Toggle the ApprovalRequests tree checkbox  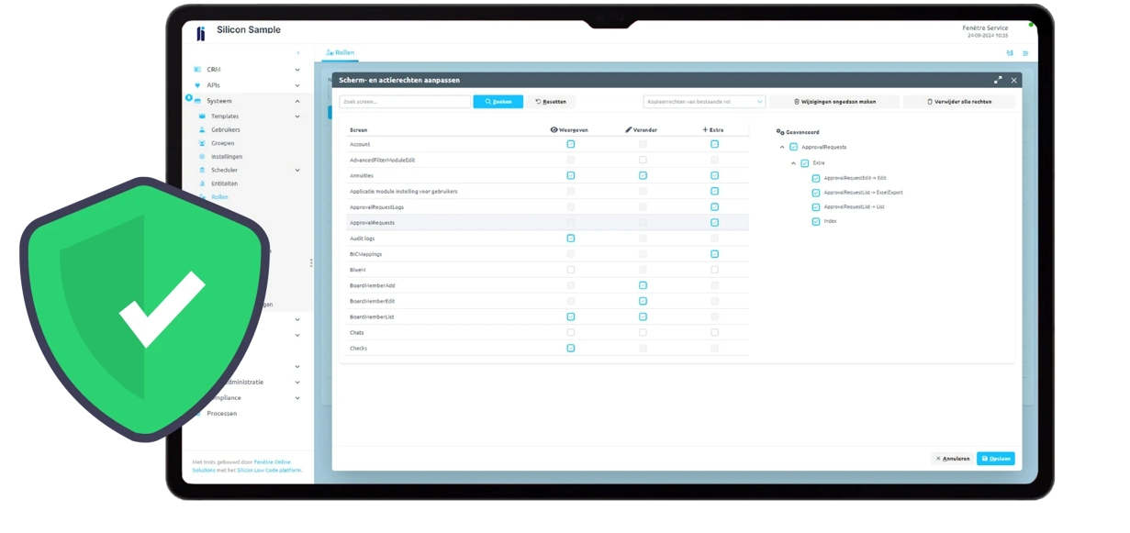pos(794,147)
